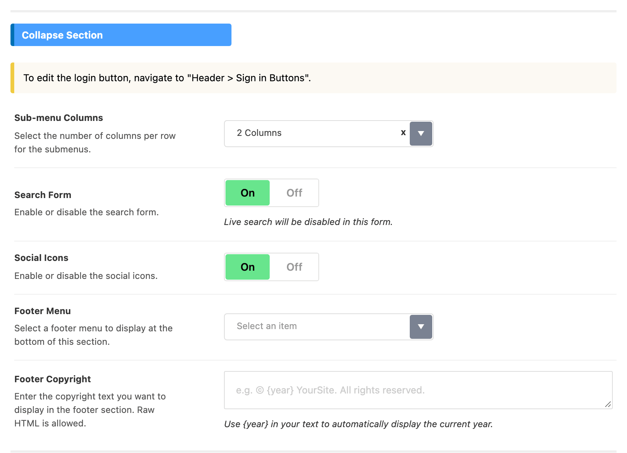627x453 pixels.
Task: Click 'Enable or disable the search form.' description
Action: pyautogui.click(x=87, y=212)
